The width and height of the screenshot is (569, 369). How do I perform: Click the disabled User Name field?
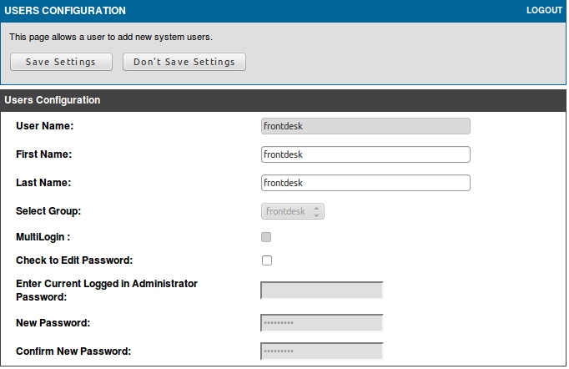point(365,127)
